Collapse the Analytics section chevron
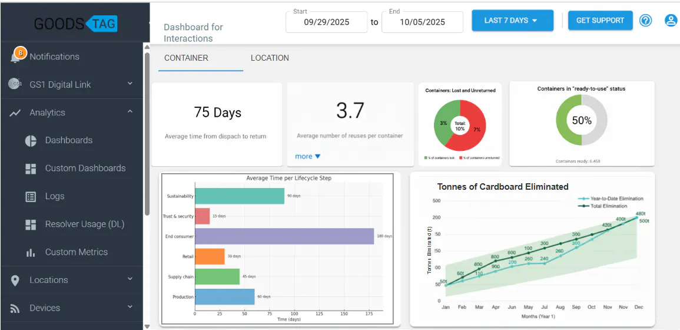The image size is (680, 330). [x=130, y=112]
